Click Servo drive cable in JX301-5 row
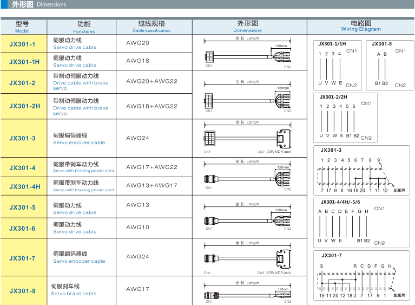 click(x=75, y=212)
